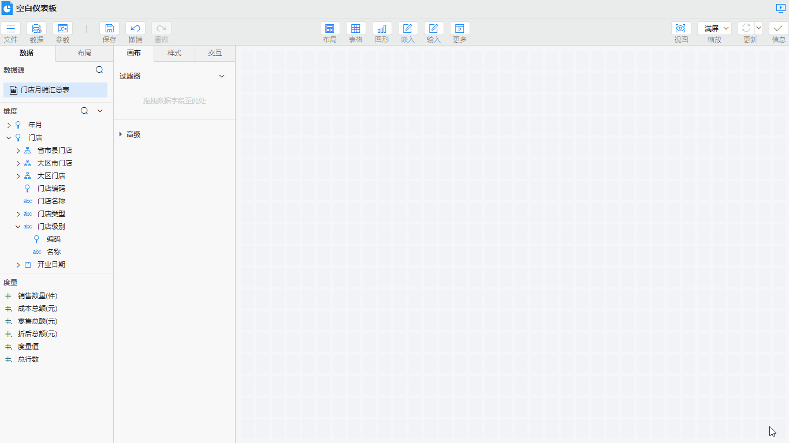Save the dashboard with 保存 icon
The height and width of the screenshot is (443, 789).
[x=109, y=28]
